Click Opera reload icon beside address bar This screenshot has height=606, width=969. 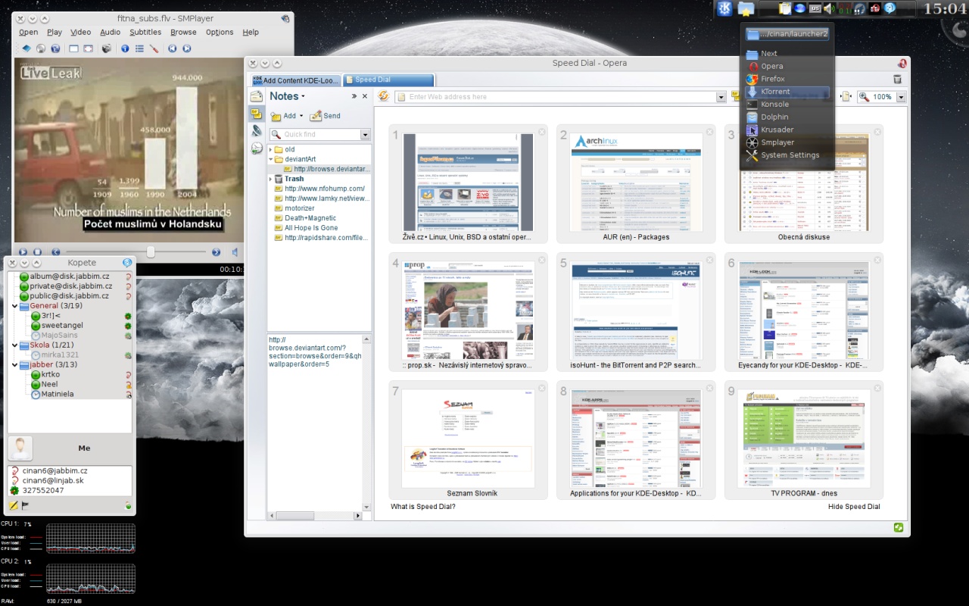click(384, 96)
